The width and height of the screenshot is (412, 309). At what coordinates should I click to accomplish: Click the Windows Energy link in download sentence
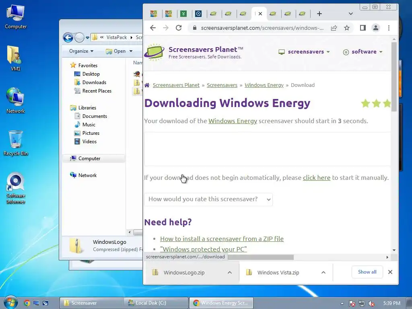[233, 121]
